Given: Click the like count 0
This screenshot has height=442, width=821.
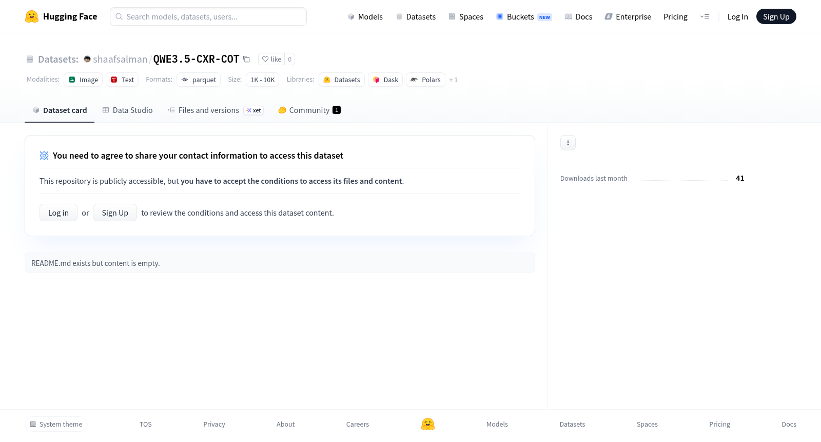Looking at the screenshot, I should [x=290, y=59].
